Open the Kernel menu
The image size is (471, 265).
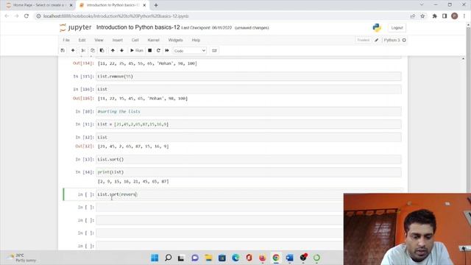click(x=154, y=40)
